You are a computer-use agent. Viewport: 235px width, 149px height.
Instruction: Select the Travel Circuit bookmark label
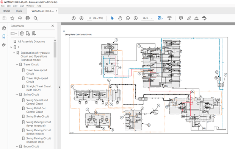[x=31, y=64]
